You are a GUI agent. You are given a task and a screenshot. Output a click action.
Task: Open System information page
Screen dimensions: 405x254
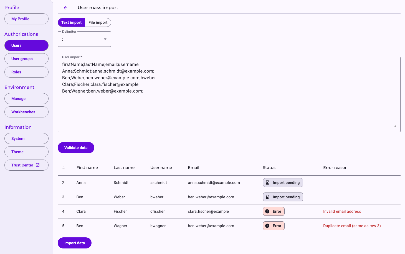point(26,138)
